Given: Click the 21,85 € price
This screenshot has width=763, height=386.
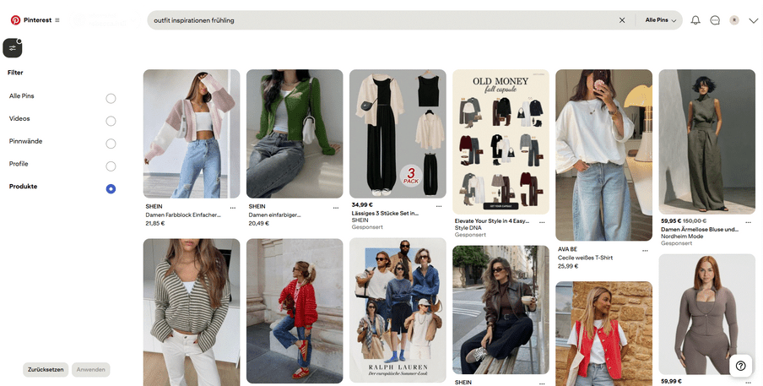Looking at the screenshot, I should click(x=155, y=224).
